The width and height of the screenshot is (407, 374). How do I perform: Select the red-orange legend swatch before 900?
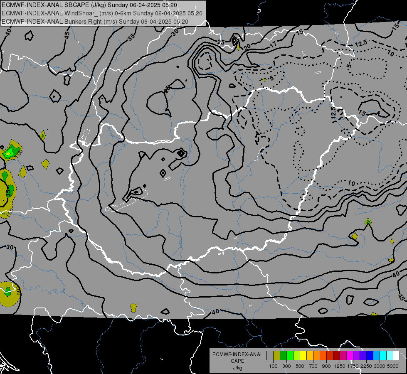click(x=323, y=356)
